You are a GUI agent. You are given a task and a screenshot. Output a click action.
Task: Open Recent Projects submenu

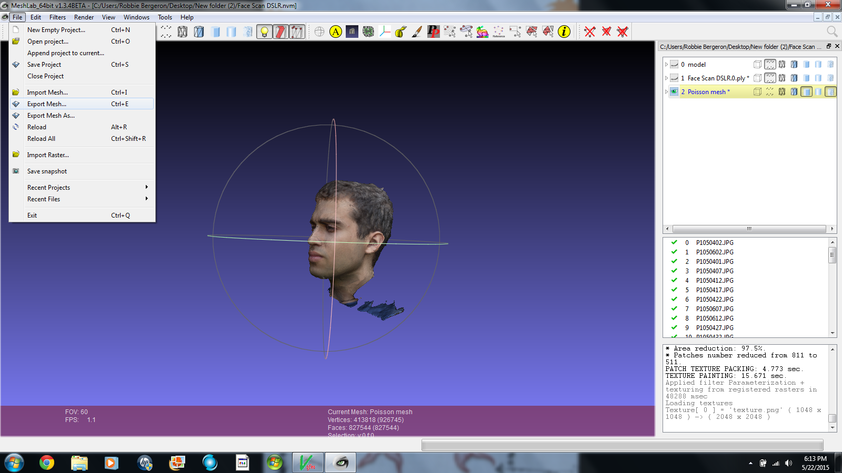[82, 187]
